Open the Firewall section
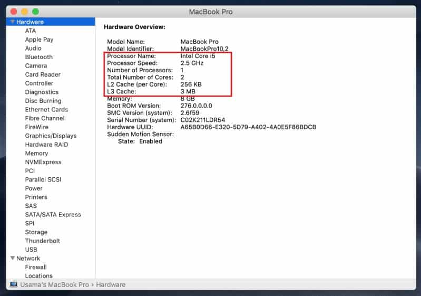Screen dimensions: 421x296 coord(36,267)
